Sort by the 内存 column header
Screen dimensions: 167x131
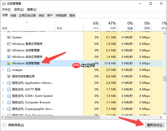click(109, 26)
